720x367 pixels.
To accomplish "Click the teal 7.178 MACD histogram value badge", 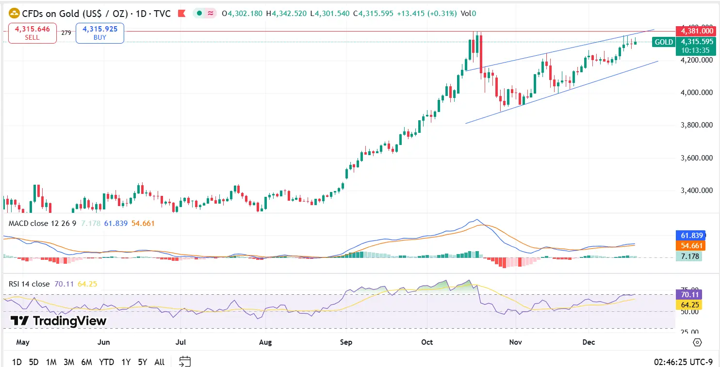I will tap(691, 256).
